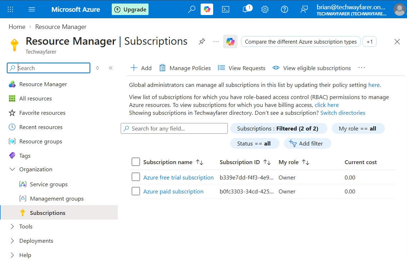This screenshot has height=261, width=407.
Task: Click Add subscription in toolbar
Action: pos(141,68)
